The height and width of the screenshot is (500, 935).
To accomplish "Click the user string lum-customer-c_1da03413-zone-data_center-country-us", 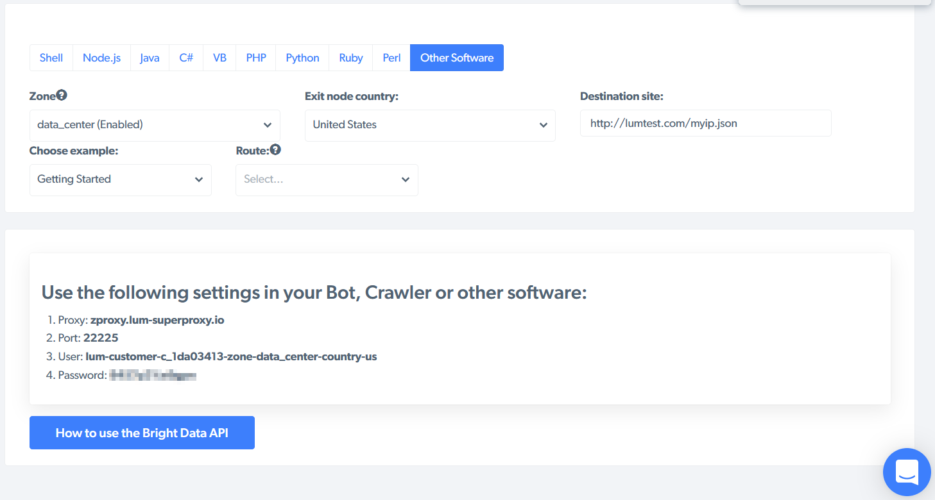I will [231, 356].
